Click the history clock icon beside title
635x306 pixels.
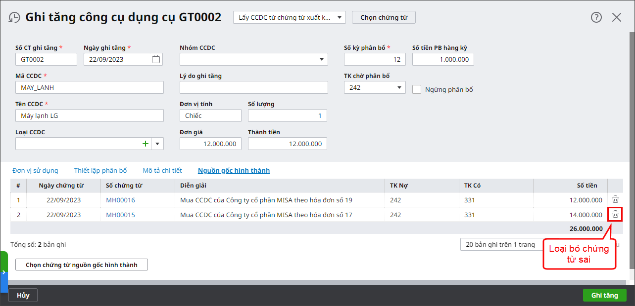pyautogui.click(x=14, y=17)
